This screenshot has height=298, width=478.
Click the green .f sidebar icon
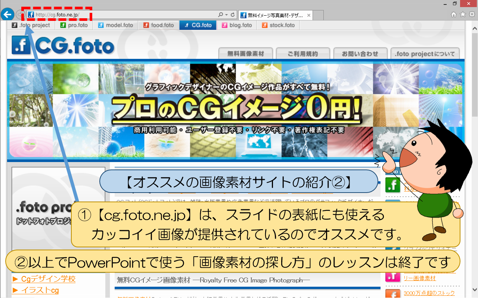click(x=392, y=185)
